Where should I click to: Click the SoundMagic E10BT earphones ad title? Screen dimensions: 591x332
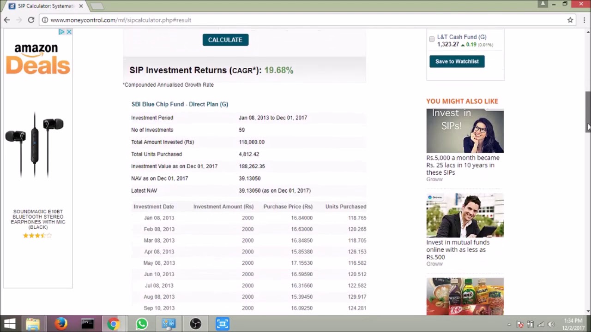[38, 219]
